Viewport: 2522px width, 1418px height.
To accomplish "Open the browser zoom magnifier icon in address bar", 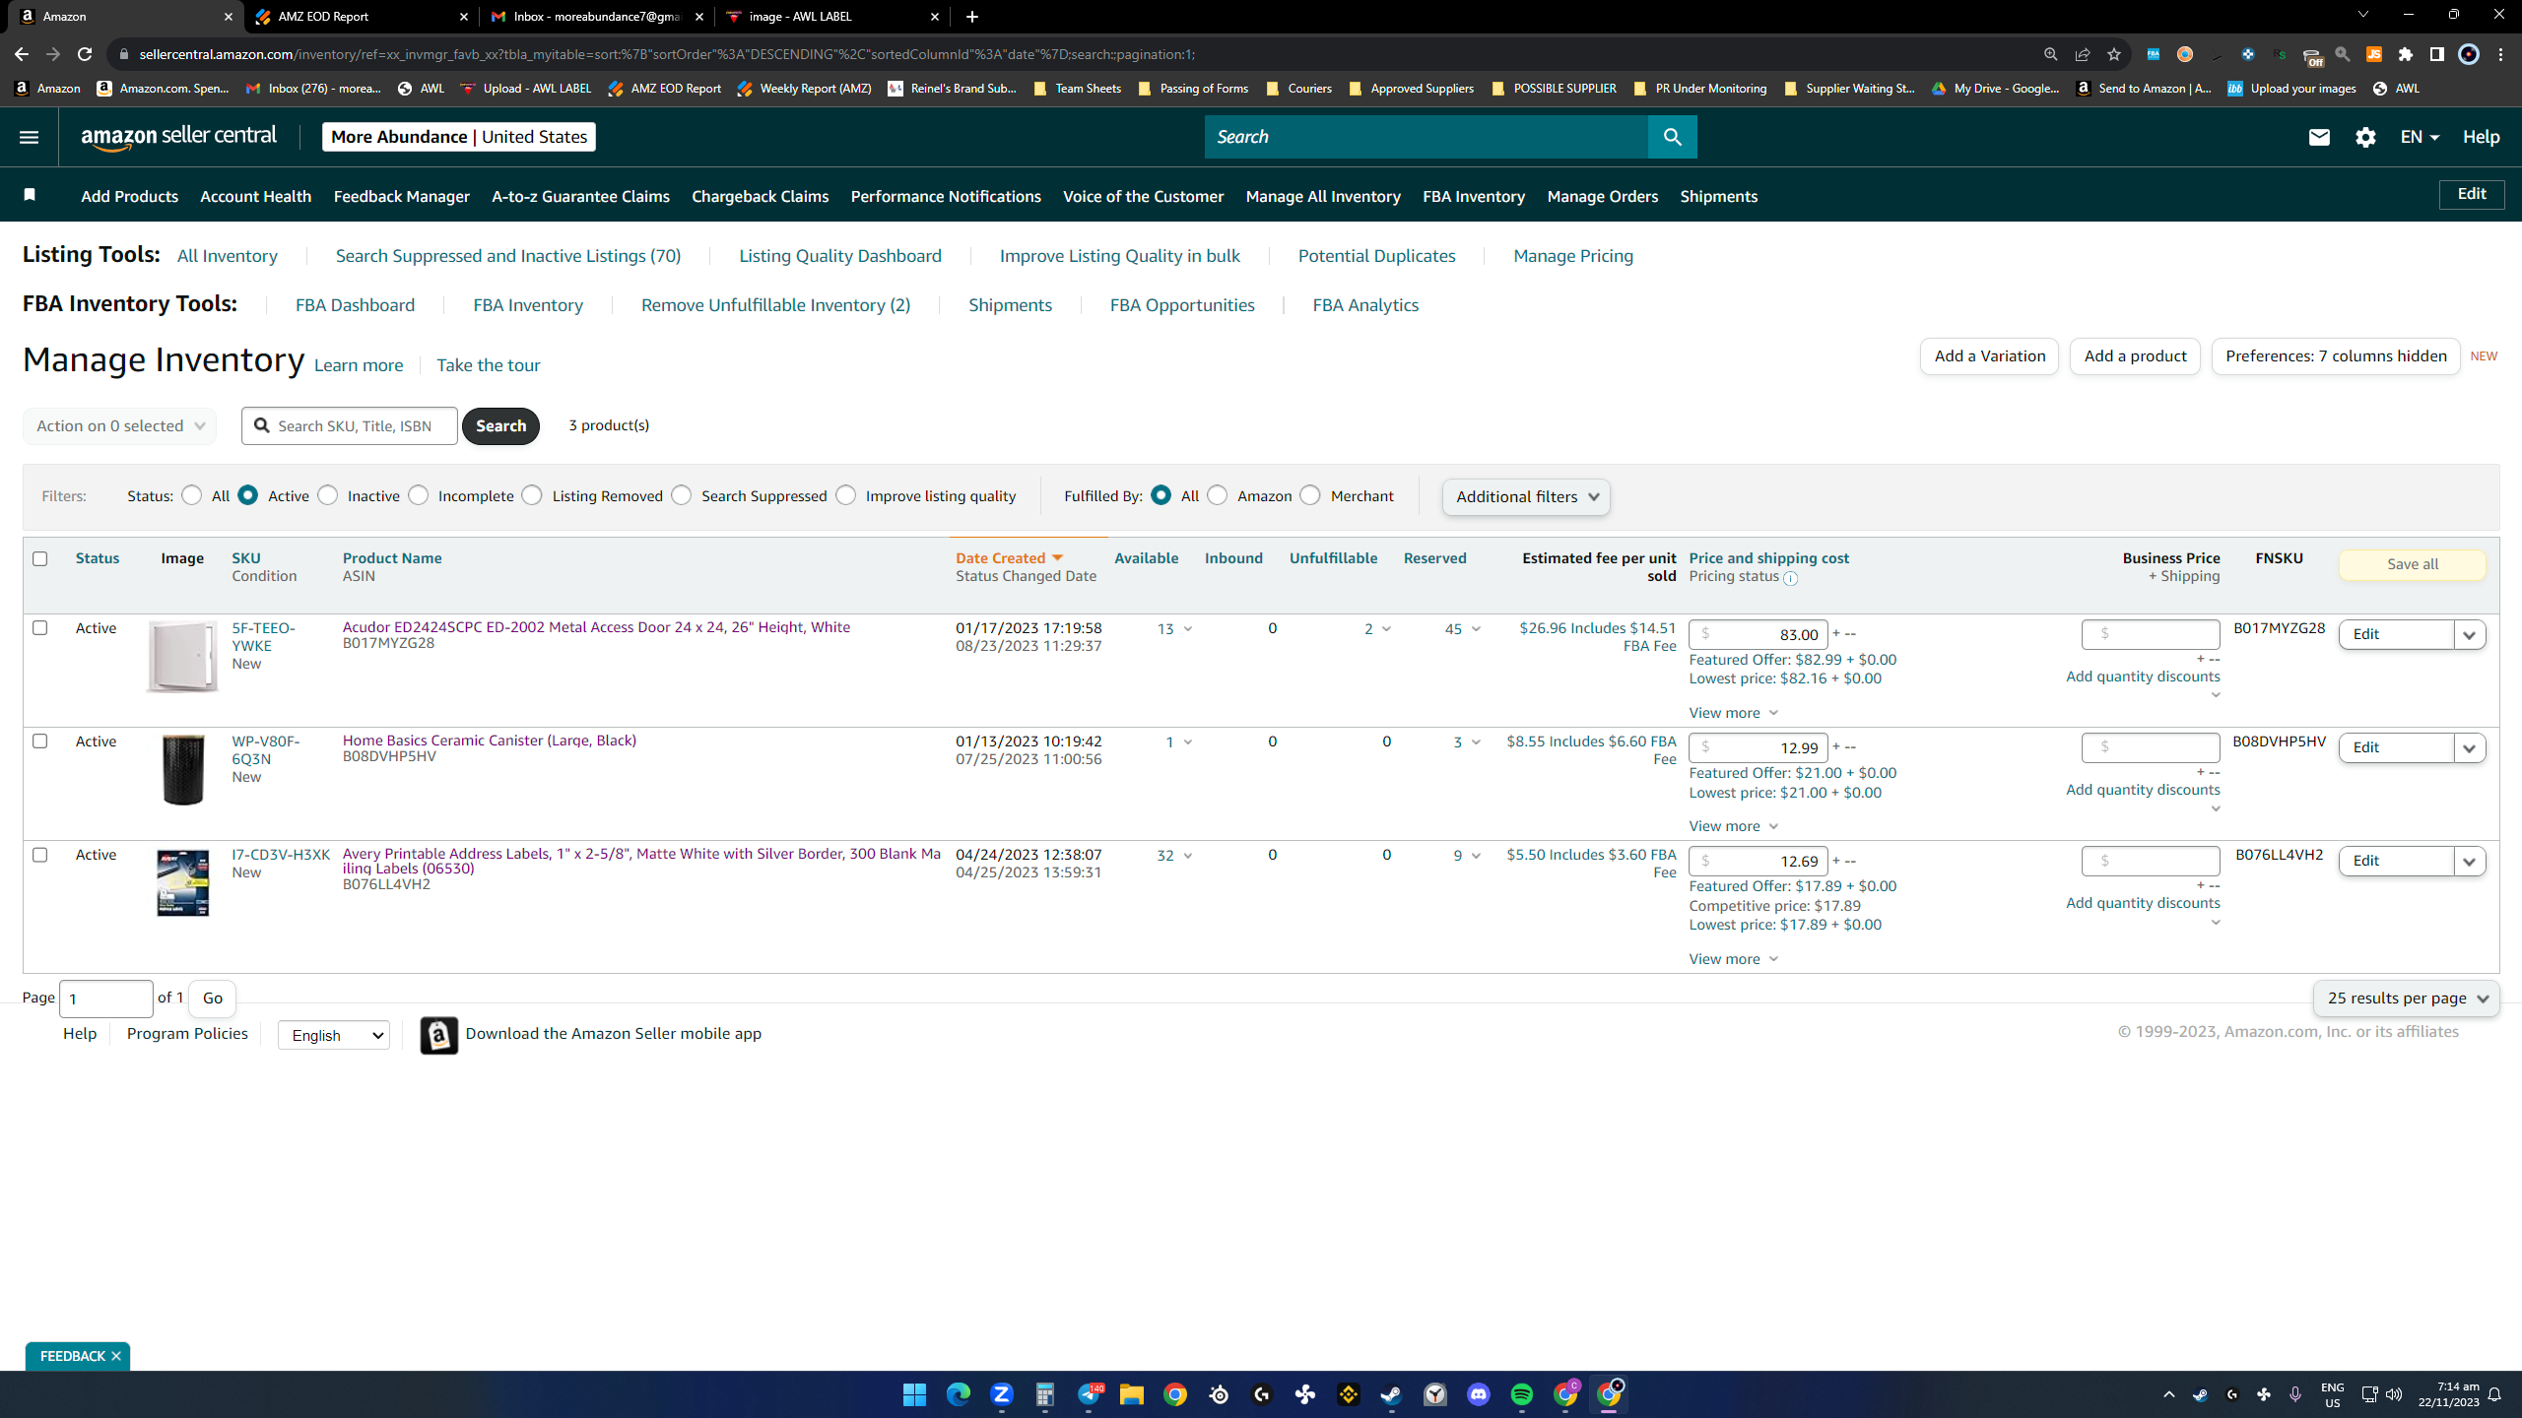I will click(2050, 54).
